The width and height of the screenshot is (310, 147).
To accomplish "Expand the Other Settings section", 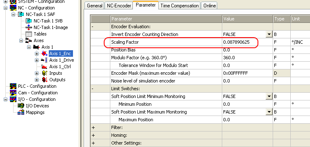I will pos(93,143).
